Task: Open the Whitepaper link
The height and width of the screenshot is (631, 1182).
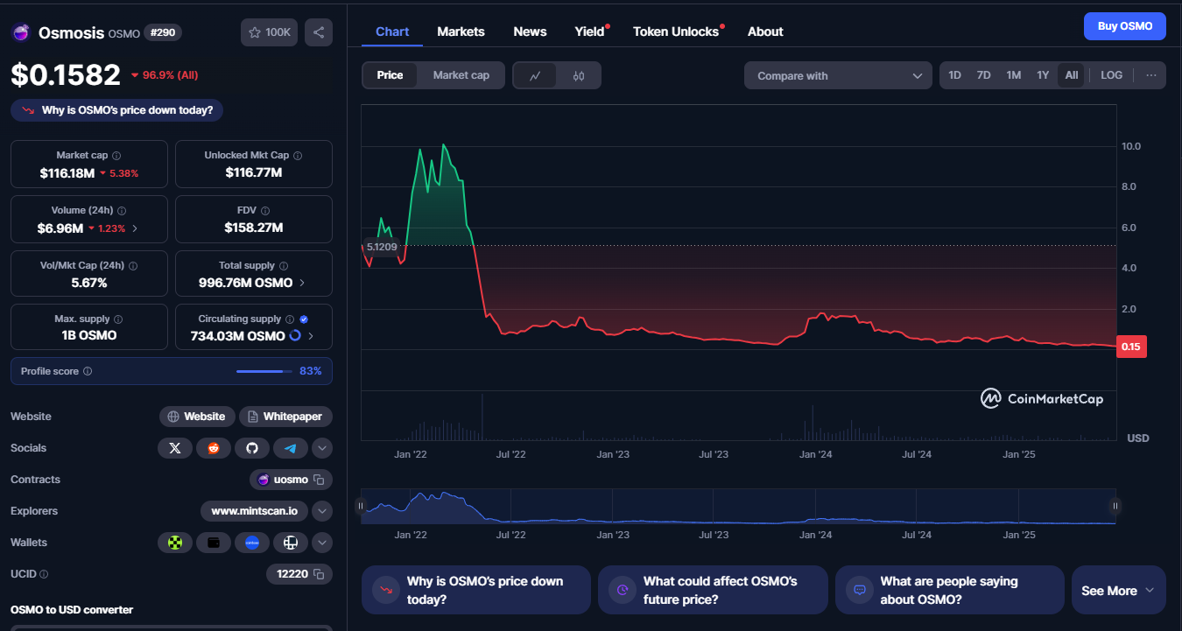Action: 285,417
